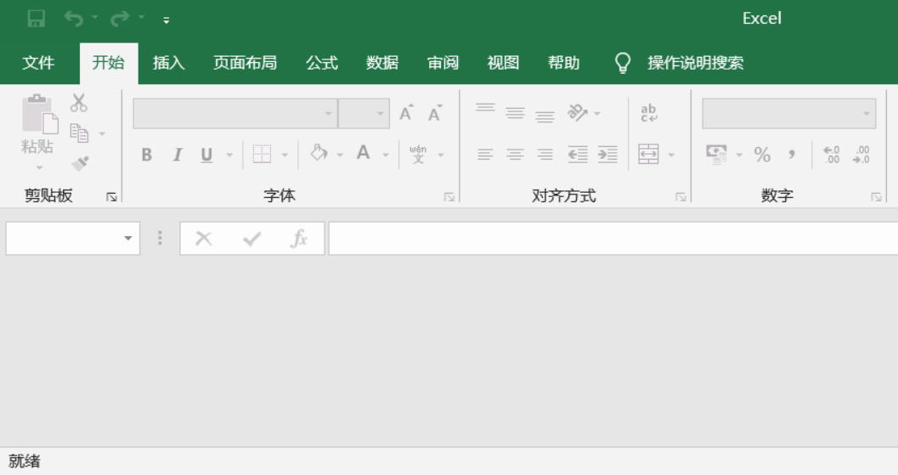Image resolution: width=898 pixels, height=475 pixels.
Task: Toggle Align Right
Action: coord(545,154)
